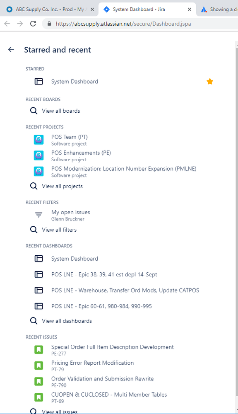
Task: Click dashboard icon for recent System Dashboard
Action: 39,259
